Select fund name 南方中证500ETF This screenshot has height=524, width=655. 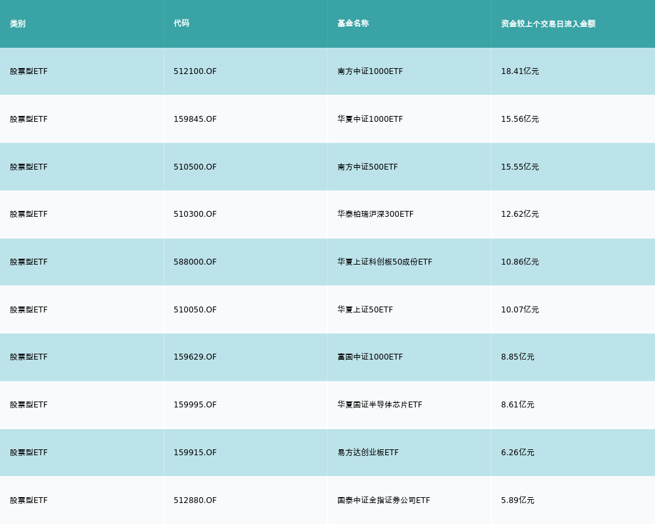click(x=367, y=167)
